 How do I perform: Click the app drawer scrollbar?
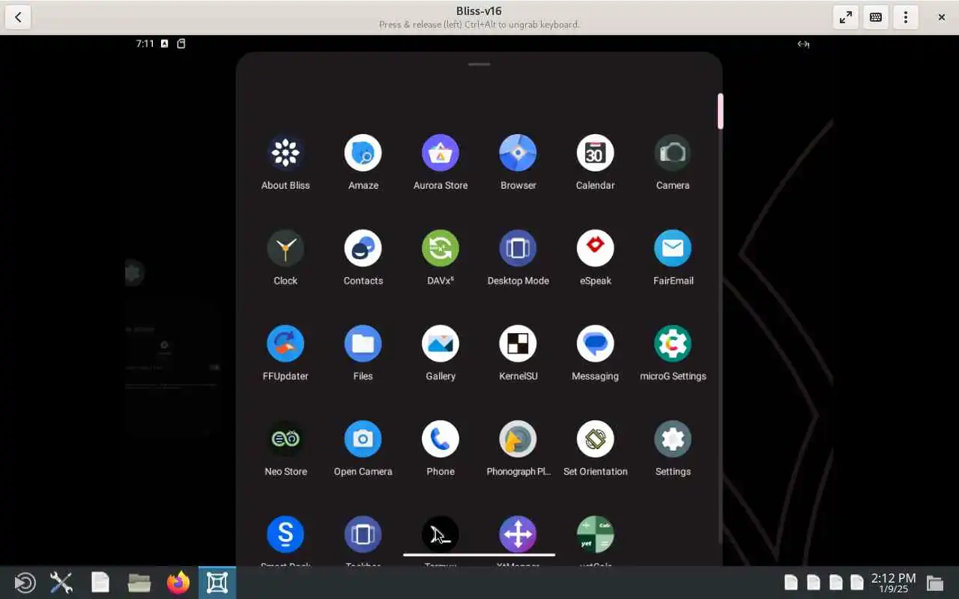(x=720, y=112)
